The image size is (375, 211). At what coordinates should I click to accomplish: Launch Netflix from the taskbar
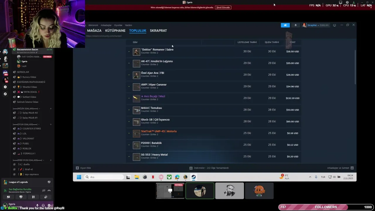153,177
